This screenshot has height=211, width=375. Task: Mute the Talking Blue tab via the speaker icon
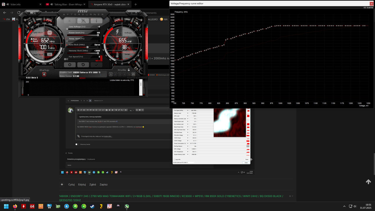coord(52,4)
